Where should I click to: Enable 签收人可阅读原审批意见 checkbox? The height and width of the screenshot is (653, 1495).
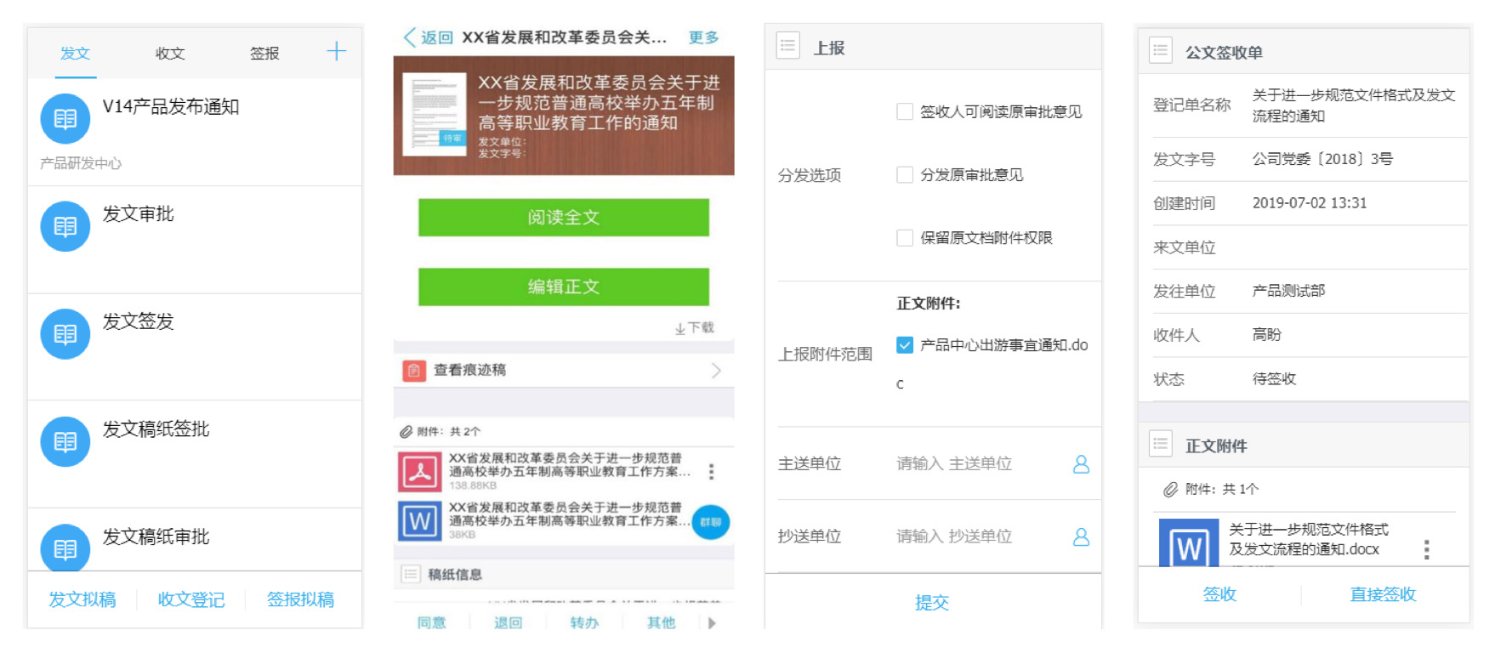905,112
